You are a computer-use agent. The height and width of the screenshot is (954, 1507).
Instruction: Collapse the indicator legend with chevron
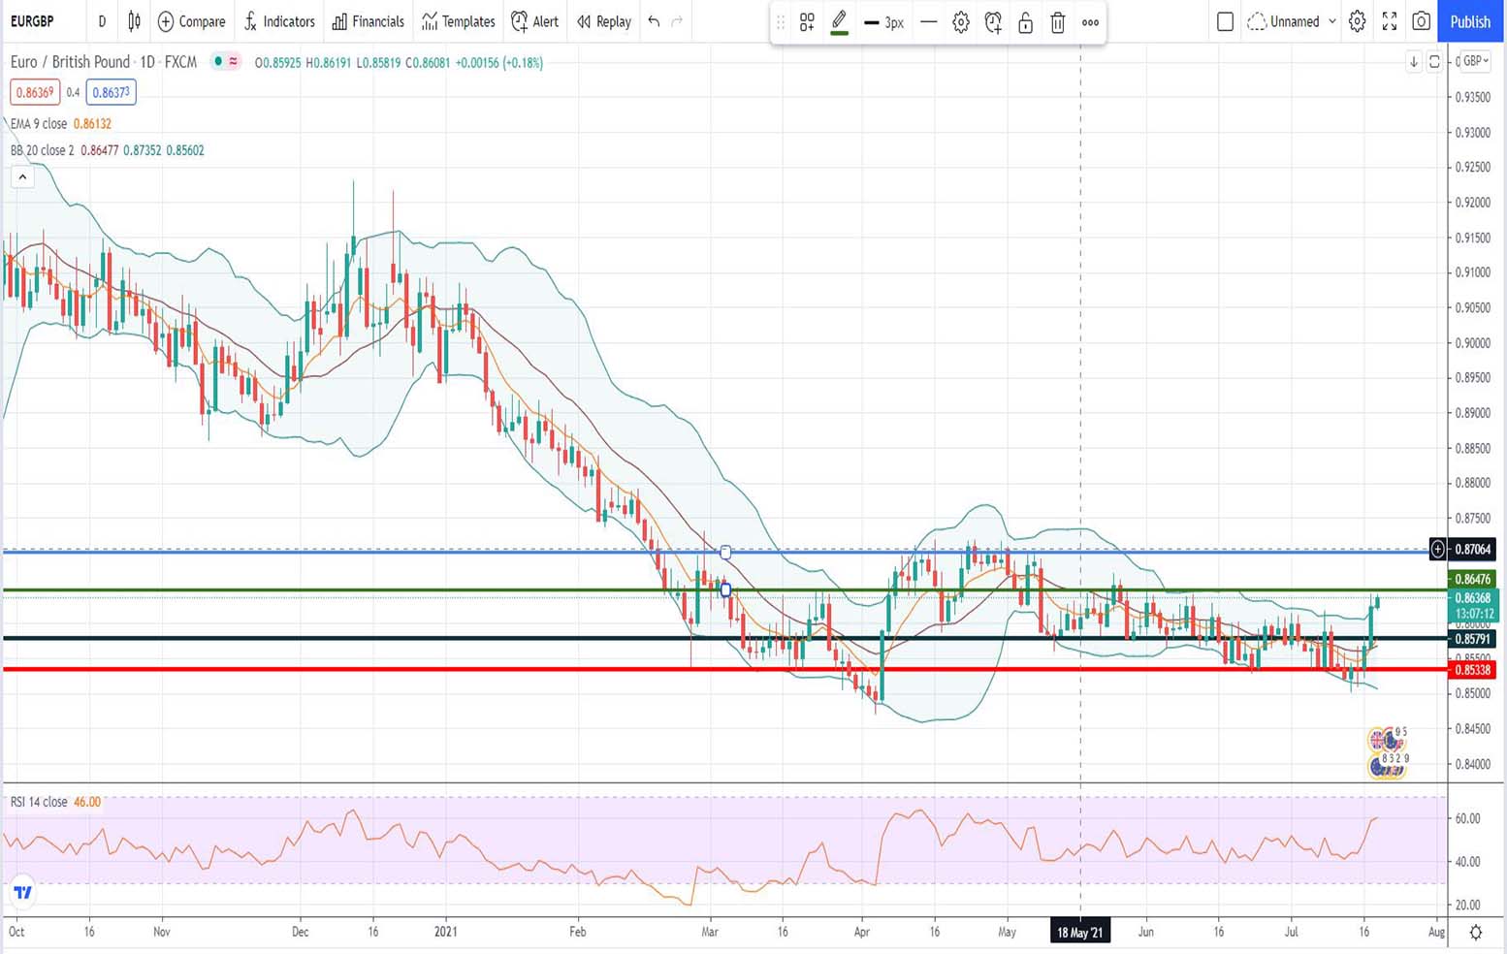[22, 176]
